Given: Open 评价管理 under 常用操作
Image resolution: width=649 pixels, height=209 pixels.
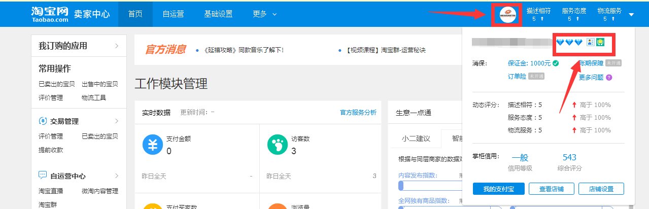Looking at the screenshot, I should [x=51, y=97].
